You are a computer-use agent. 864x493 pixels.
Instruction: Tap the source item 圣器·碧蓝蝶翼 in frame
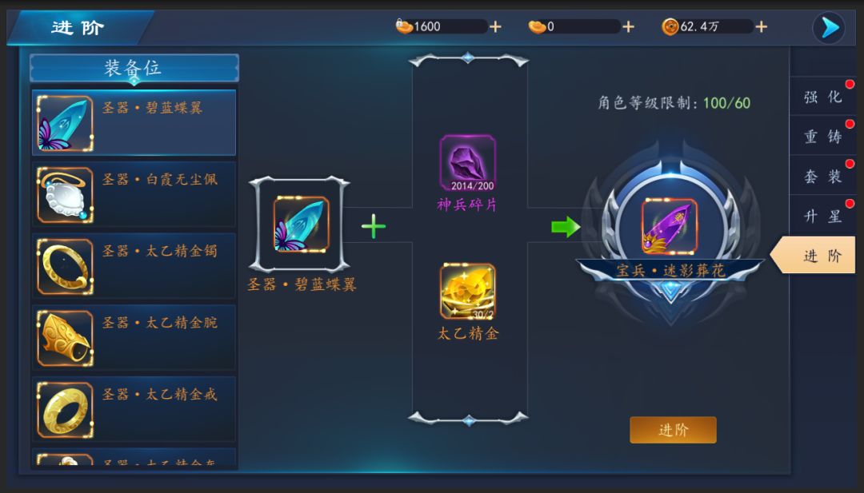coord(301,224)
